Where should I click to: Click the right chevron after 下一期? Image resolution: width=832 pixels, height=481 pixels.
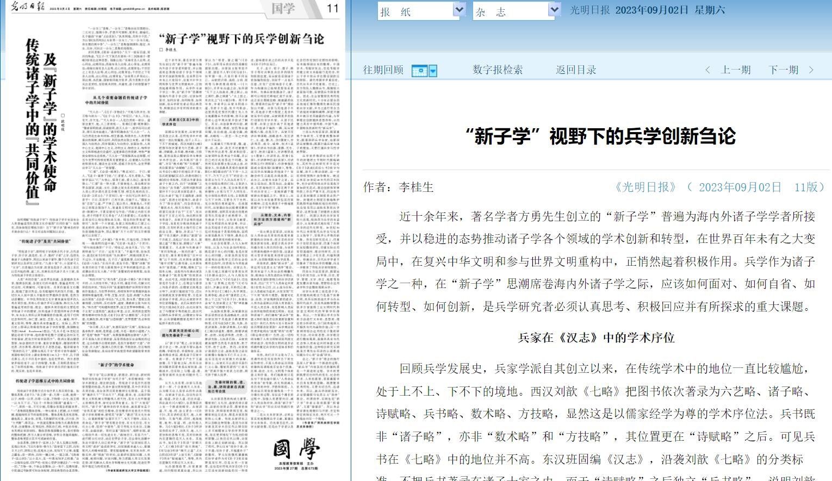click(x=811, y=70)
